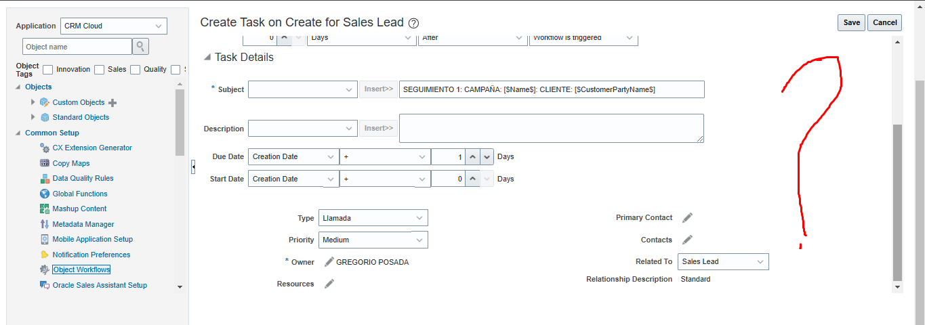Increase Due Date days stepper
Viewport: 925px width, 325px height.
[473, 156]
